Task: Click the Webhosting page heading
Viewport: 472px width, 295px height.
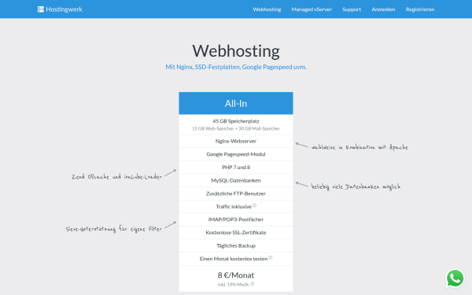Action: (236, 51)
